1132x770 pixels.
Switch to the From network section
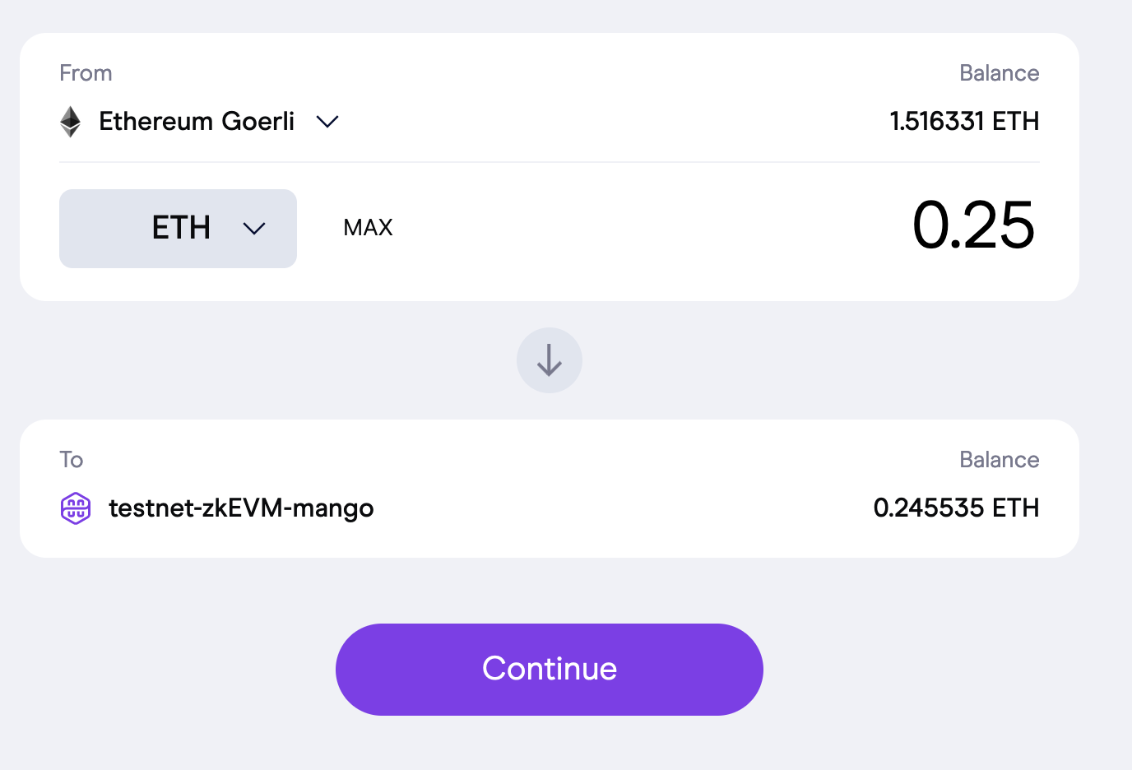pyautogui.click(x=86, y=73)
